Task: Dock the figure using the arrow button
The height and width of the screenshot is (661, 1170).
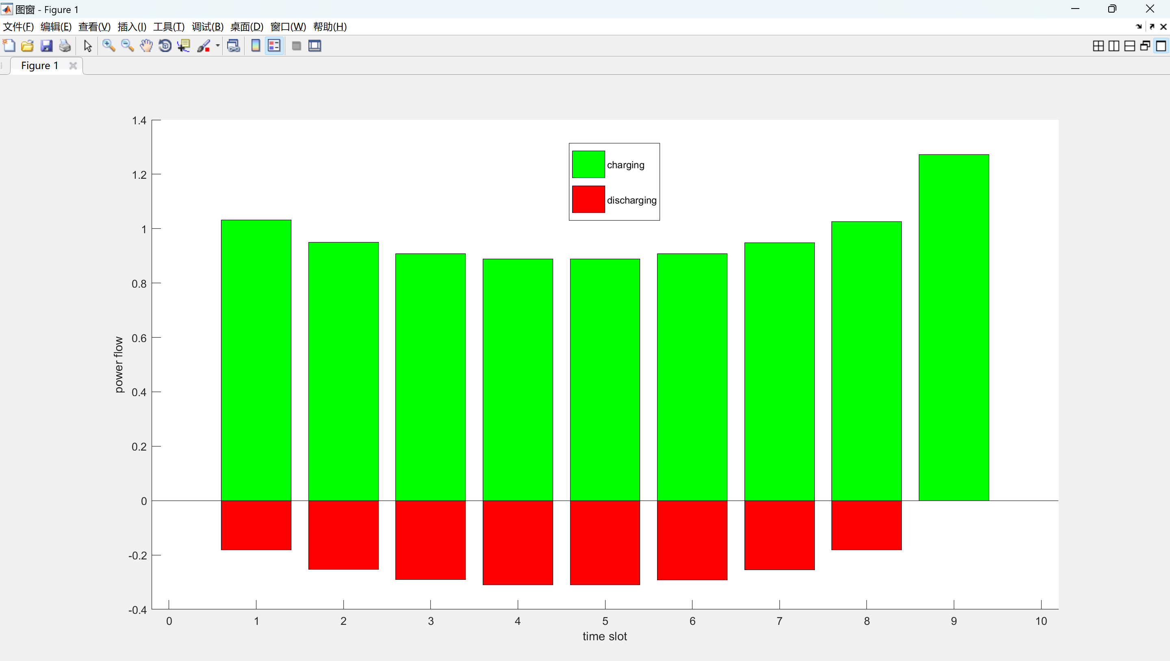Action: [x=1139, y=27]
